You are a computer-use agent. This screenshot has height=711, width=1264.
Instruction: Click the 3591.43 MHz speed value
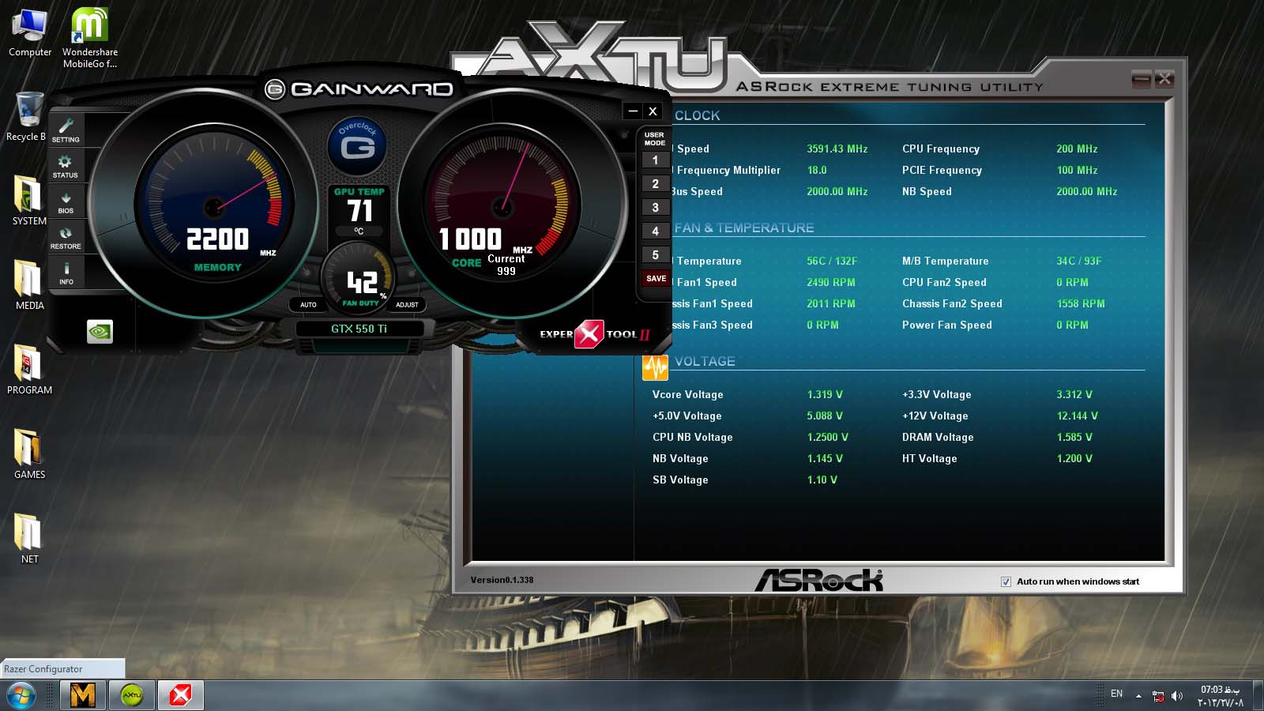(837, 149)
